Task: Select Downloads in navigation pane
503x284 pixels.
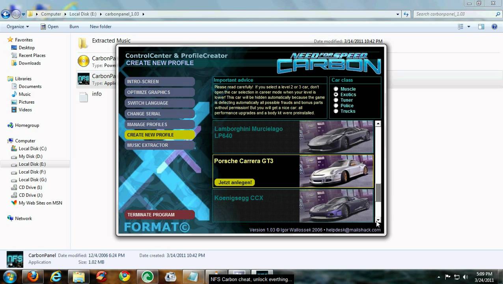Action: pos(30,63)
